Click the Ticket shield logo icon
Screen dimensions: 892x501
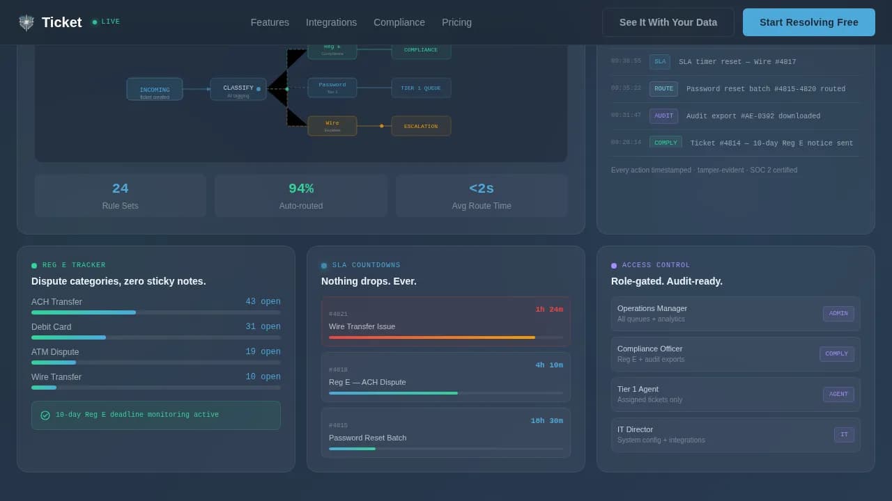click(26, 22)
